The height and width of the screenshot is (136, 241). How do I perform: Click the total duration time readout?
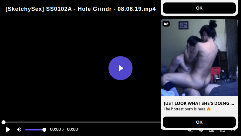coord(72,130)
